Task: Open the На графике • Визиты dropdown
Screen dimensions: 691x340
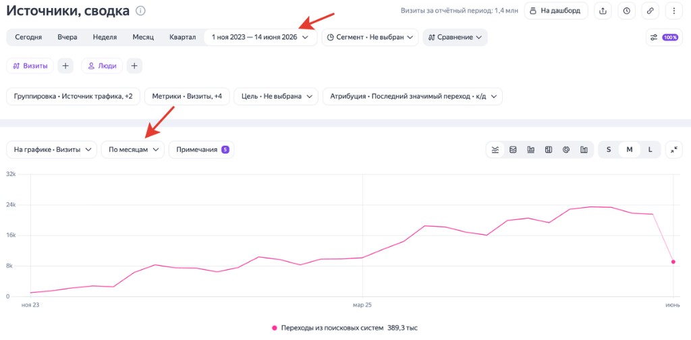Action: coord(51,150)
